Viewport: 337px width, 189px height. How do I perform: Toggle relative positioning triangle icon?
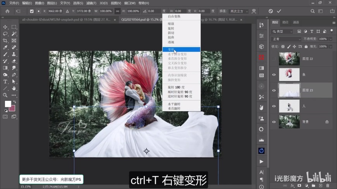coord(67,11)
